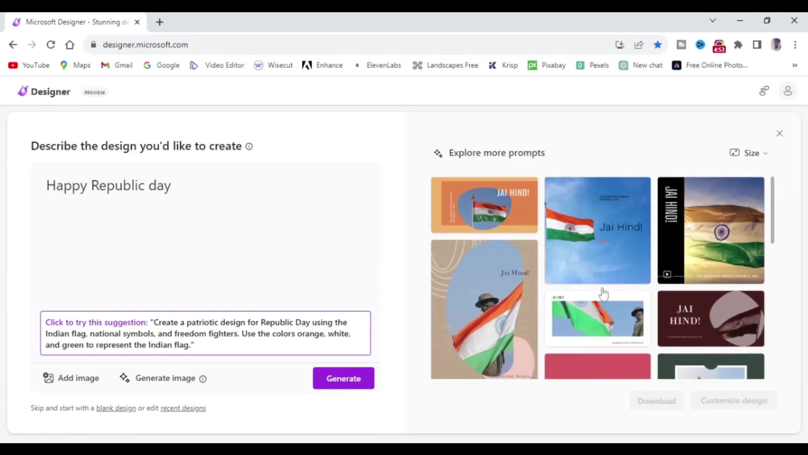Image resolution: width=808 pixels, height=455 pixels.
Task: Click the gray square extension icon
Action: point(681,45)
